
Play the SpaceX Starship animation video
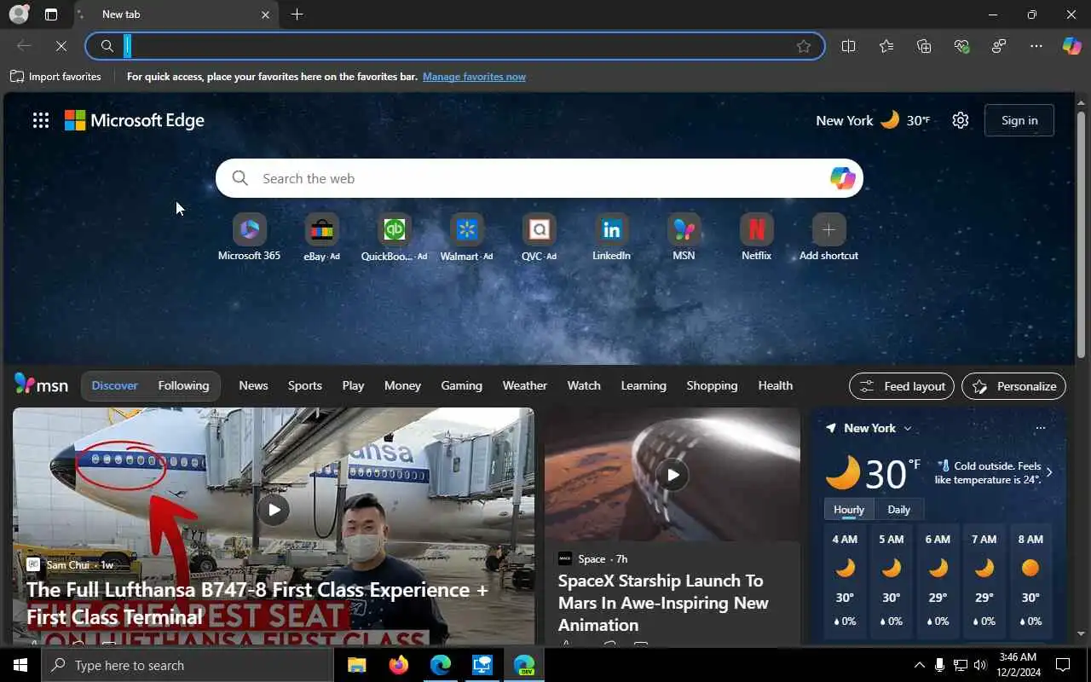point(672,475)
